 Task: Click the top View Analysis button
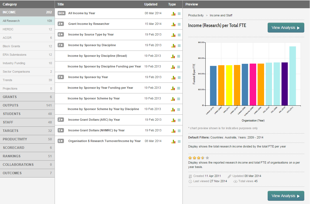[286, 28]
